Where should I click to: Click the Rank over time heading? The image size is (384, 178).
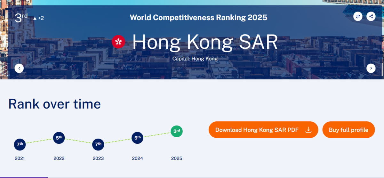(54, 104)
